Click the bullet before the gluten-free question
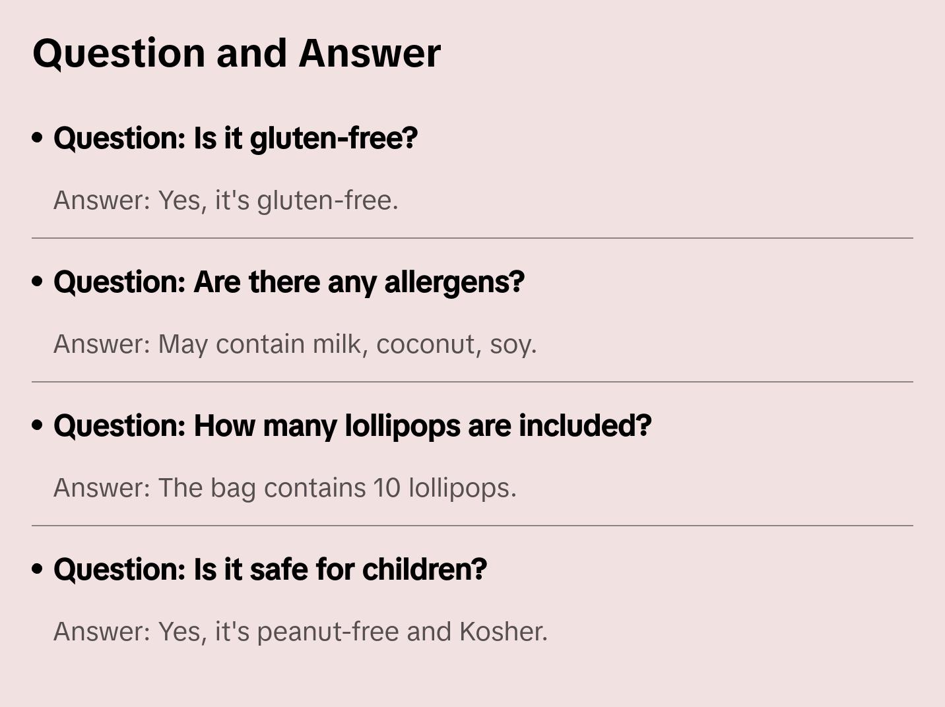This screenshot has width=945, height=707. [x=38, y=138]
